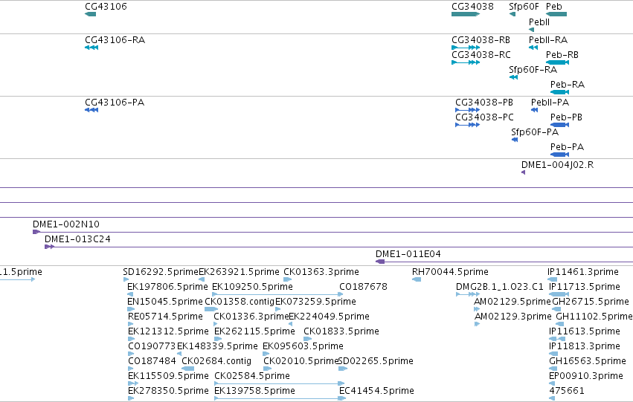633x402 pixels.
Task: Click the SD02265.5prime EST label
Action: click(376, 361)
